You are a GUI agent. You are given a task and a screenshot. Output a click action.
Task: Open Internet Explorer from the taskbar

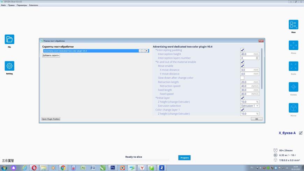(x=24, y=168)
